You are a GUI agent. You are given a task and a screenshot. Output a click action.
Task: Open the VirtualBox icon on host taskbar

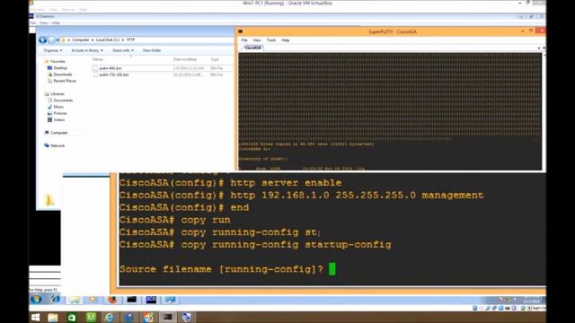tap(186, 317)
